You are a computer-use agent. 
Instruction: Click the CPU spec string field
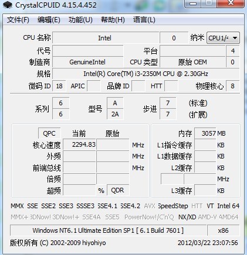[x=146, y=74]
